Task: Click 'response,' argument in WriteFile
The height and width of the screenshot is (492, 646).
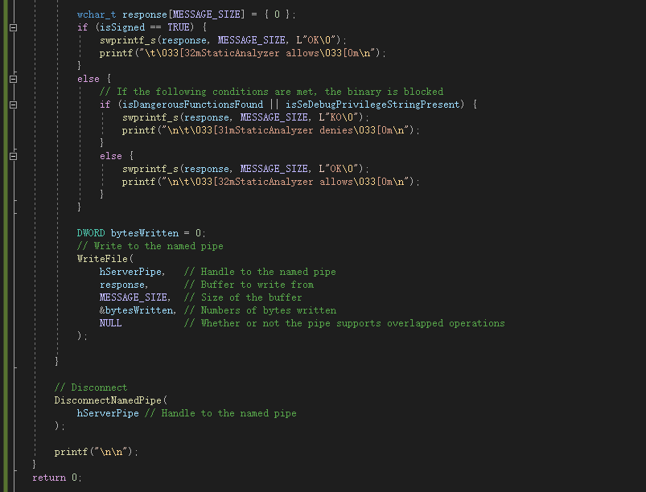Action: tap(124, 285)
